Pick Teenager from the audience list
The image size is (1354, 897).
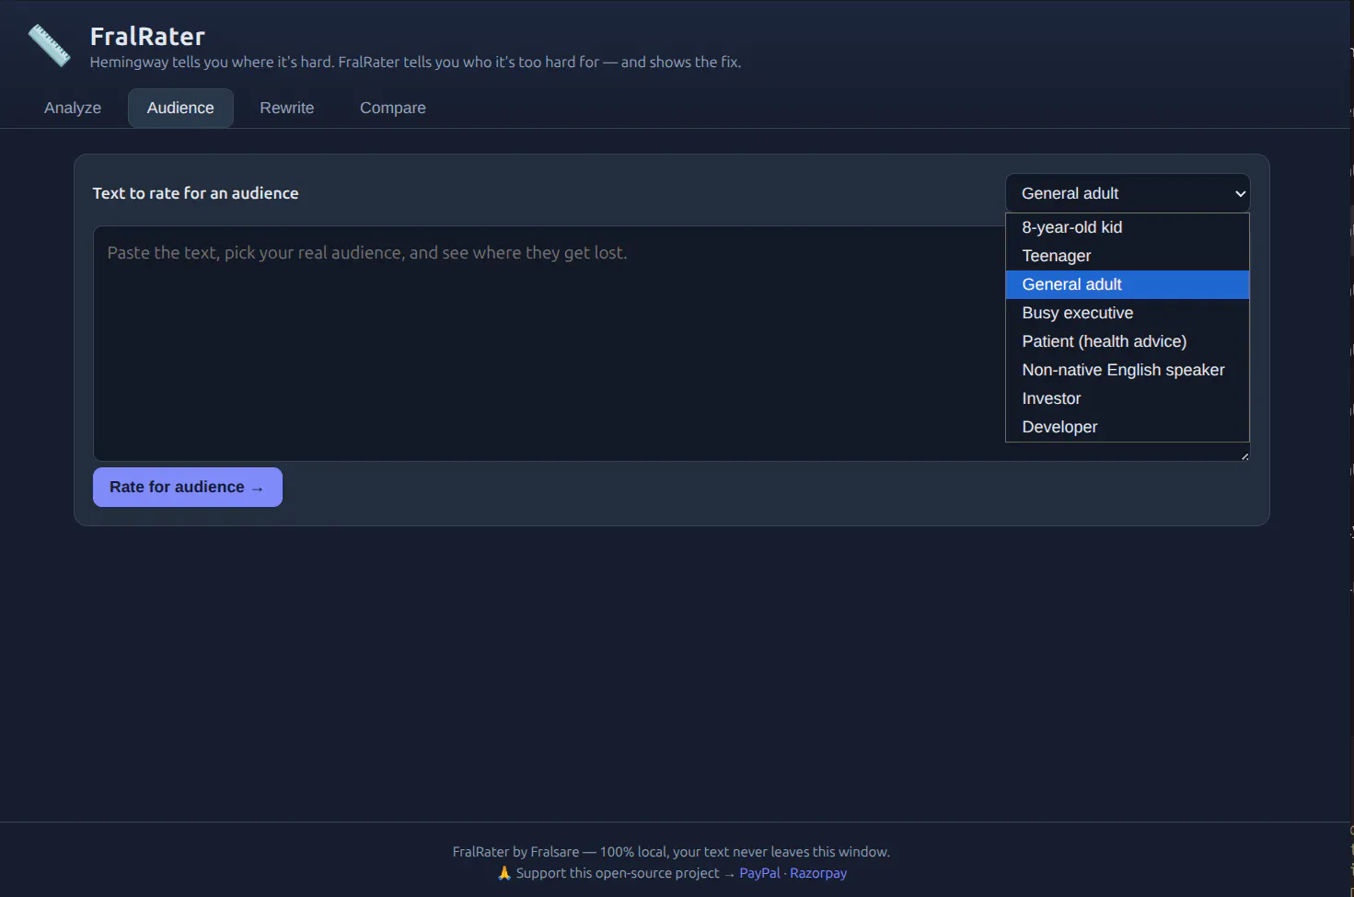(1128, 256)
